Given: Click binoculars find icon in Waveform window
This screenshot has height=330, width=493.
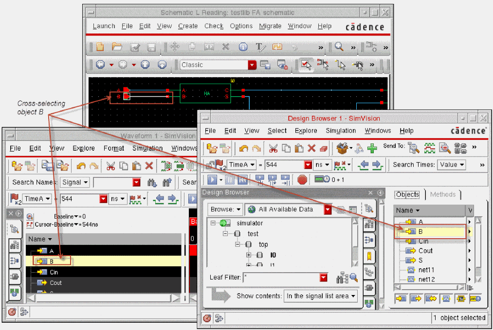Looking at the screenshot, I should 152,182.
